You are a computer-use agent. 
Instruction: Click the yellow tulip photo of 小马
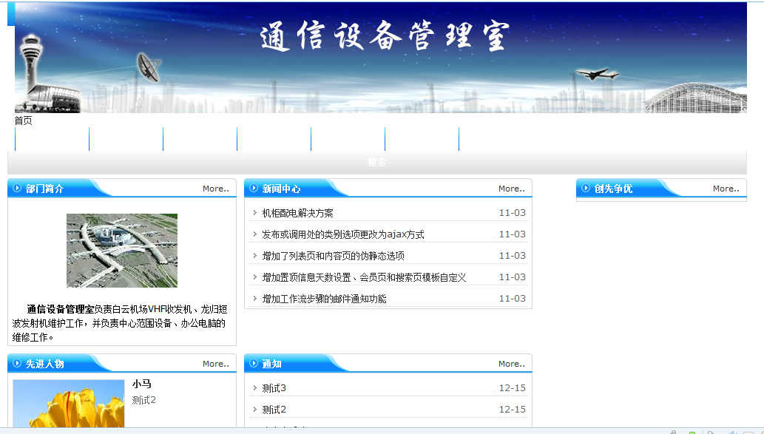69,404
